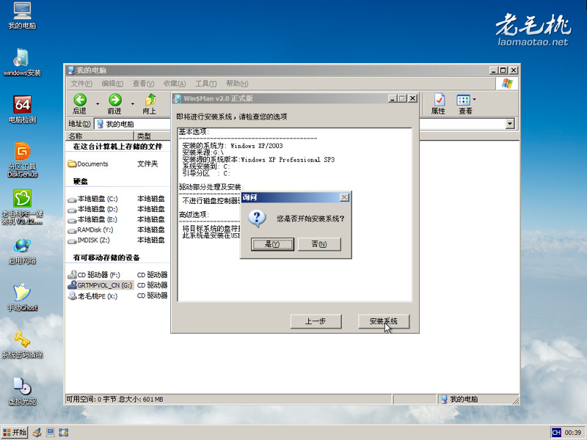
Task: Click the 上一步 button
Action: 316,321
